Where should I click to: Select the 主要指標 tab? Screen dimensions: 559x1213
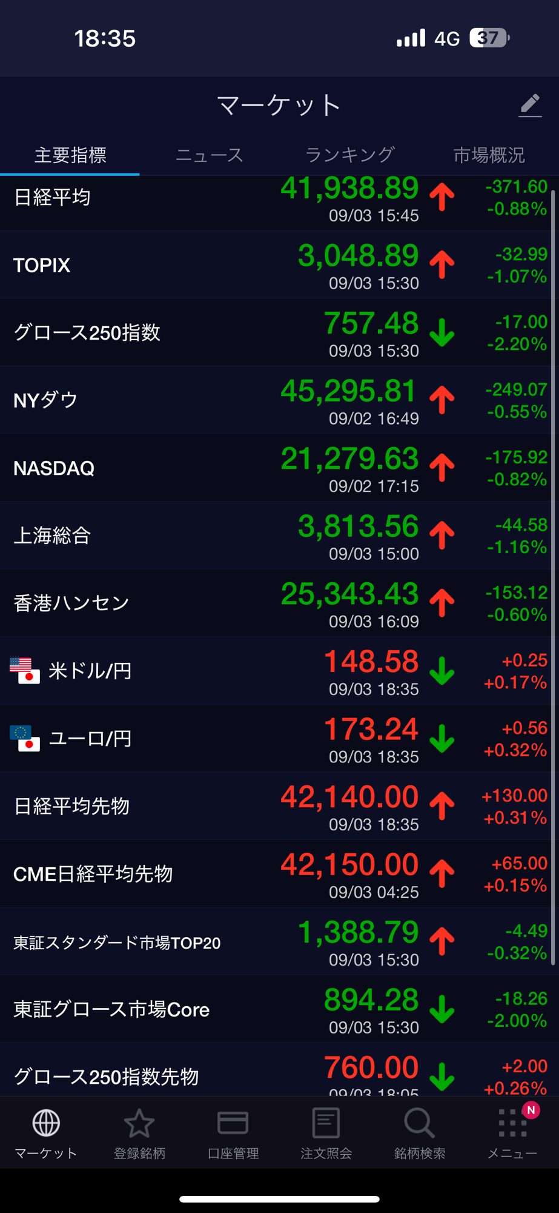pos(70,155)
